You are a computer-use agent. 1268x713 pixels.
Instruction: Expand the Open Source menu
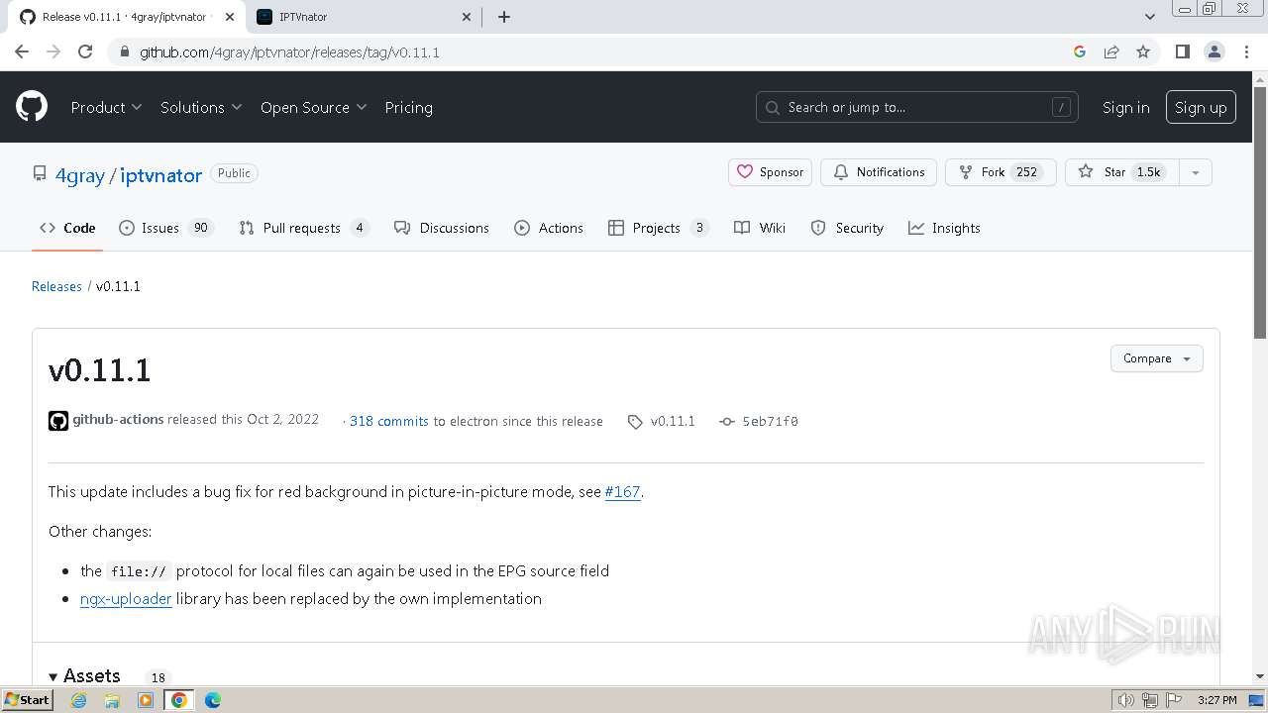pyautogui.click(x=313, y=107)
